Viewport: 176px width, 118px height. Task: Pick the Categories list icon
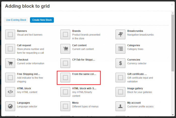(120, 49)
